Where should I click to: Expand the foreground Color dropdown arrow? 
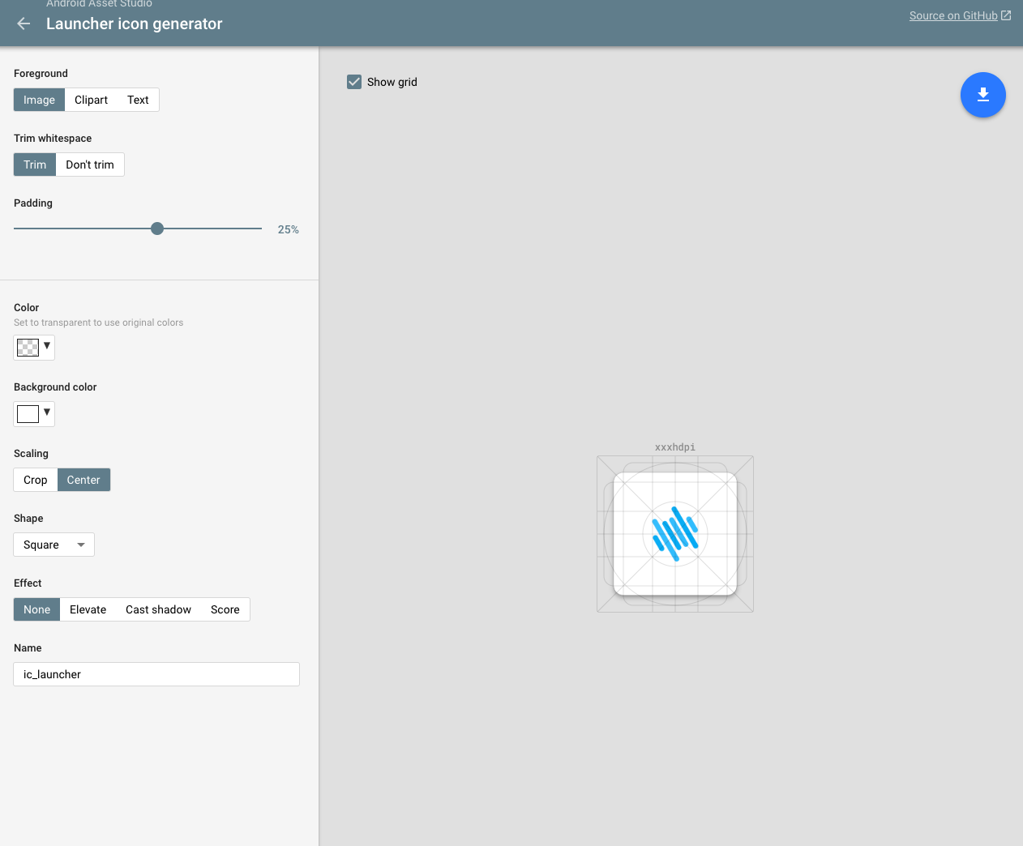[x=47, y=346]
